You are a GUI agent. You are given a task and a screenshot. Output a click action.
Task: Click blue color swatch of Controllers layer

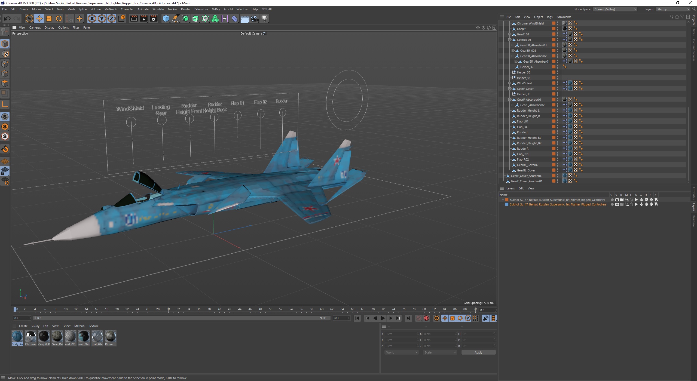507,204
